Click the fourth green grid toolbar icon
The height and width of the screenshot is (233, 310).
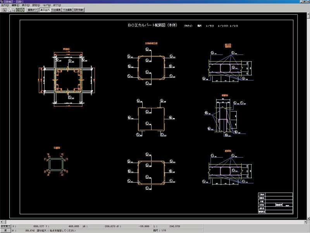(x=17, y=10)
